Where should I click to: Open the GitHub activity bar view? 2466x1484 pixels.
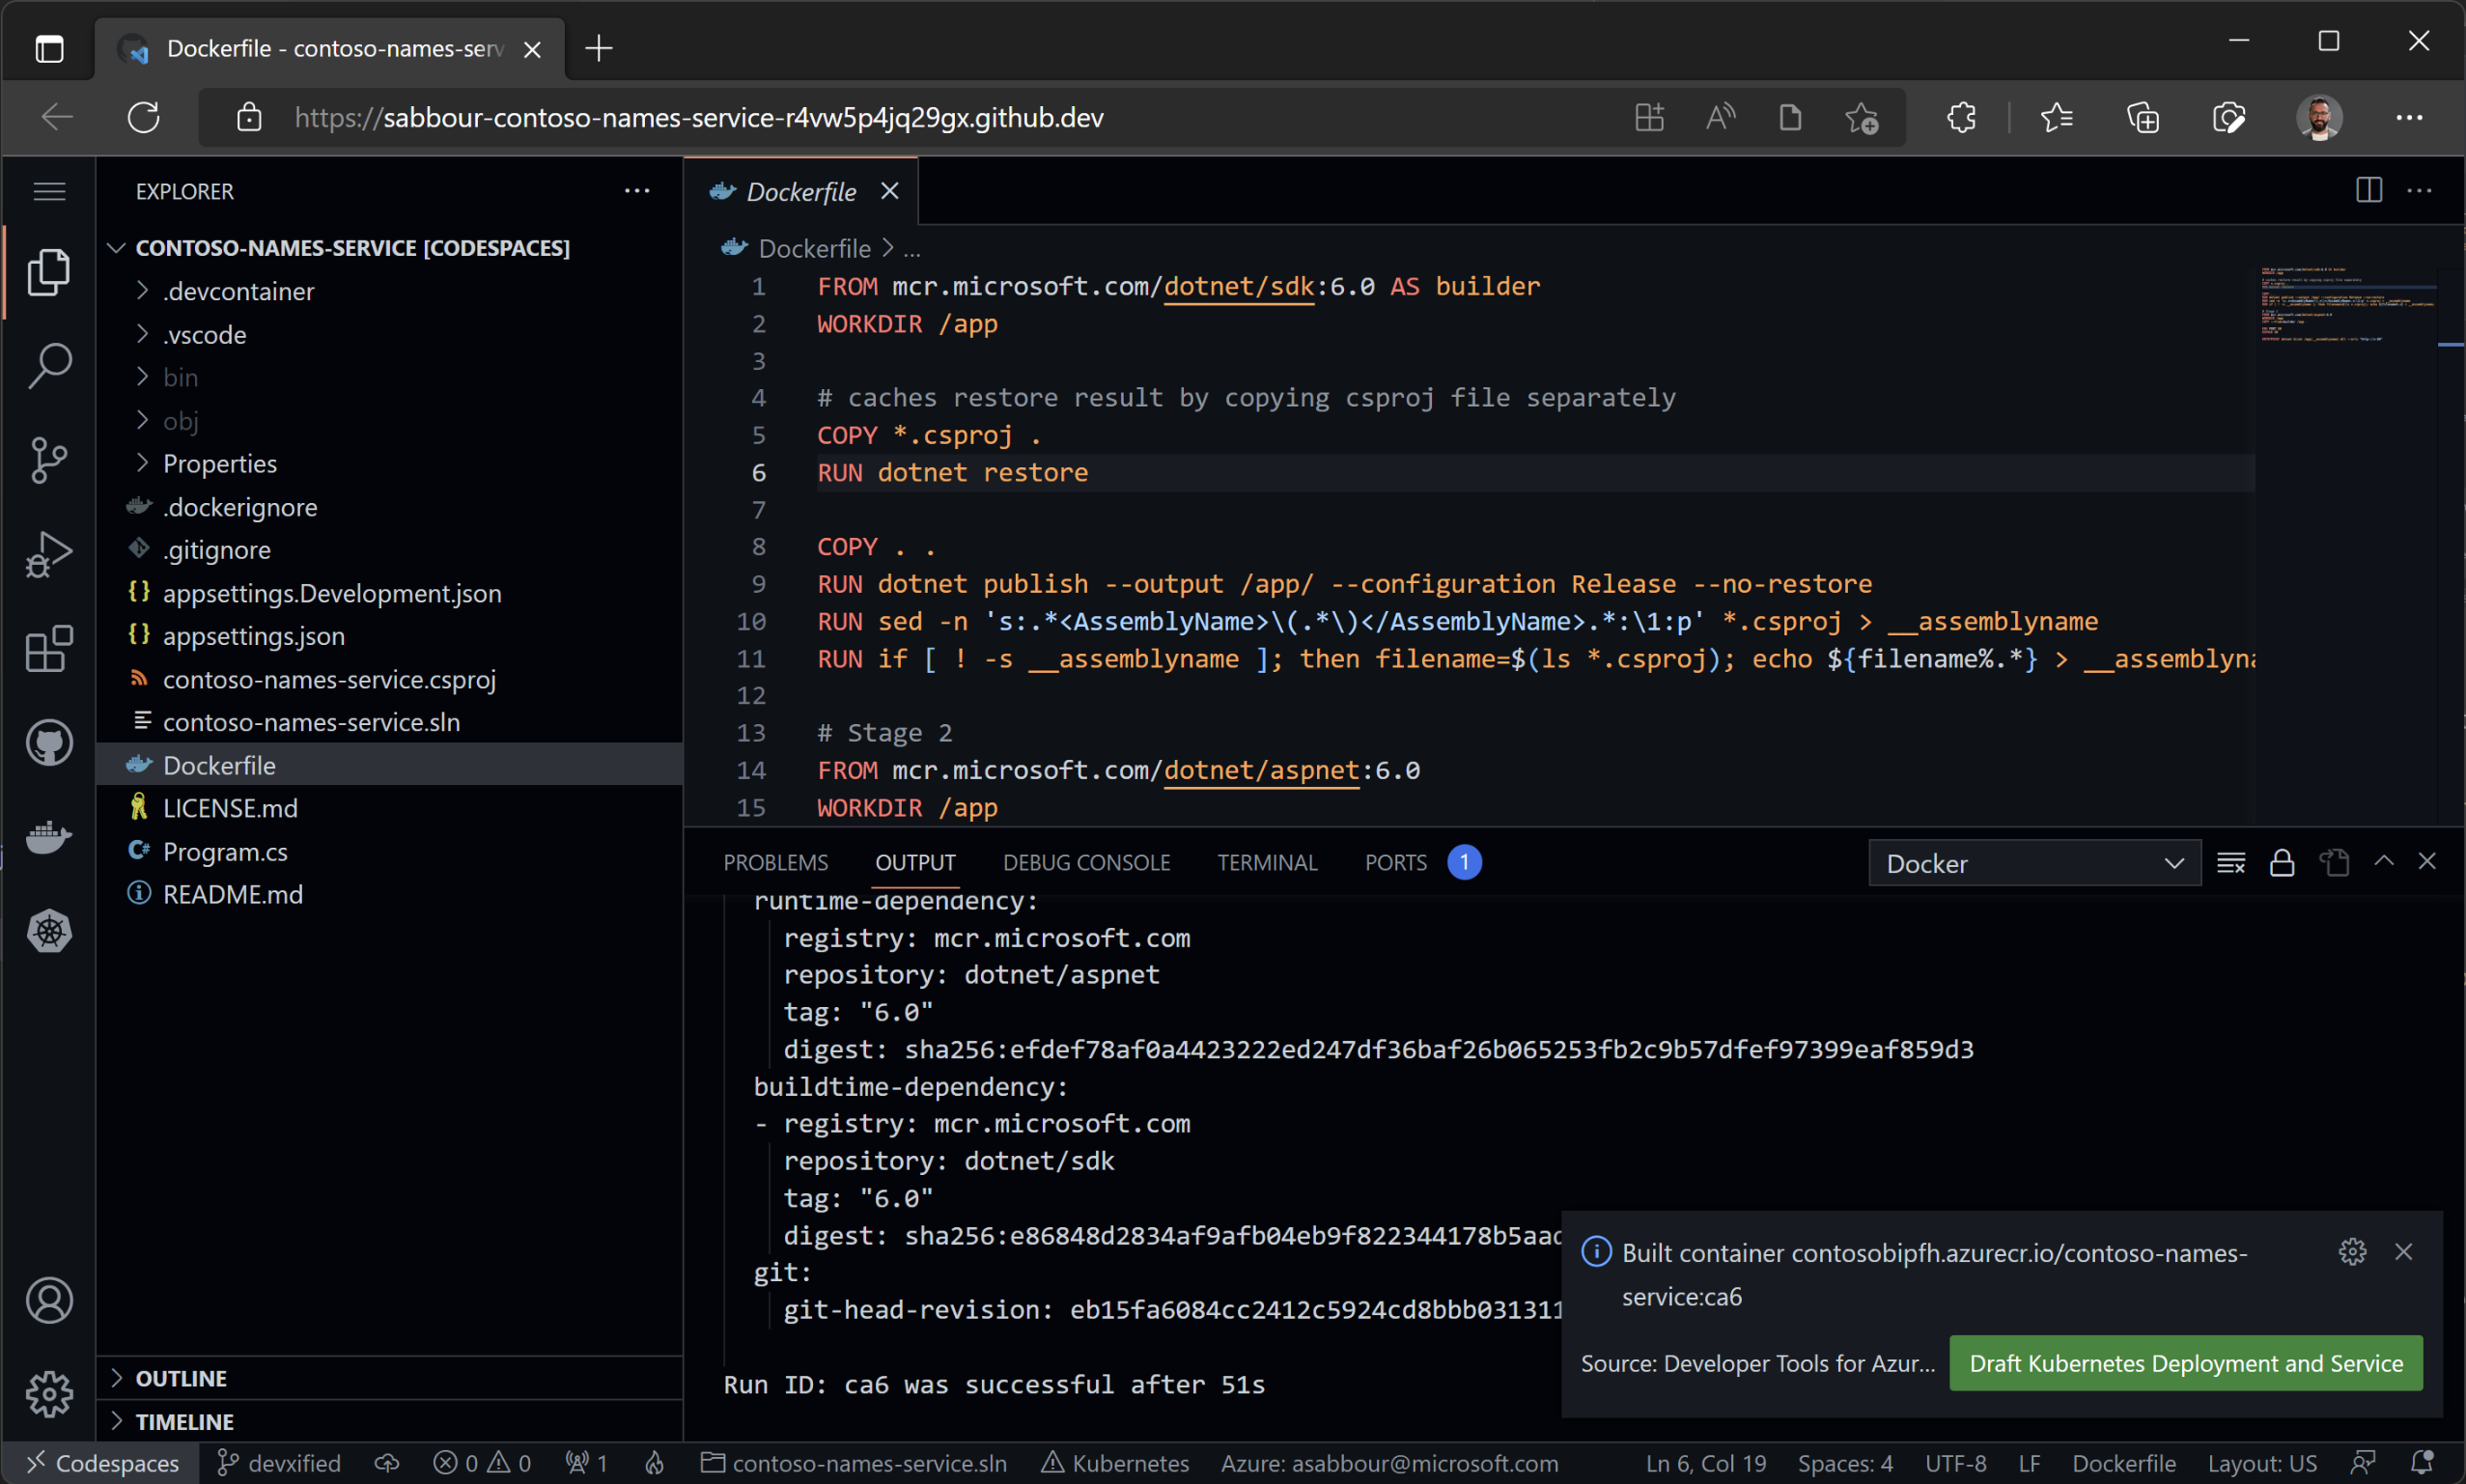pos(48,743)
